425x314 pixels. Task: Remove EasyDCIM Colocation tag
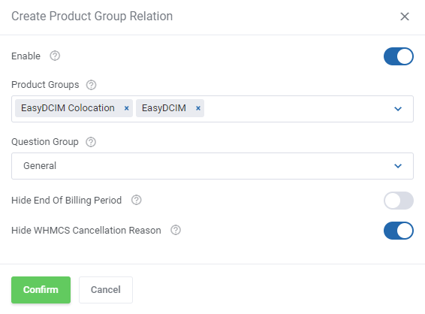pyautogui.click(x=126, y=108)
